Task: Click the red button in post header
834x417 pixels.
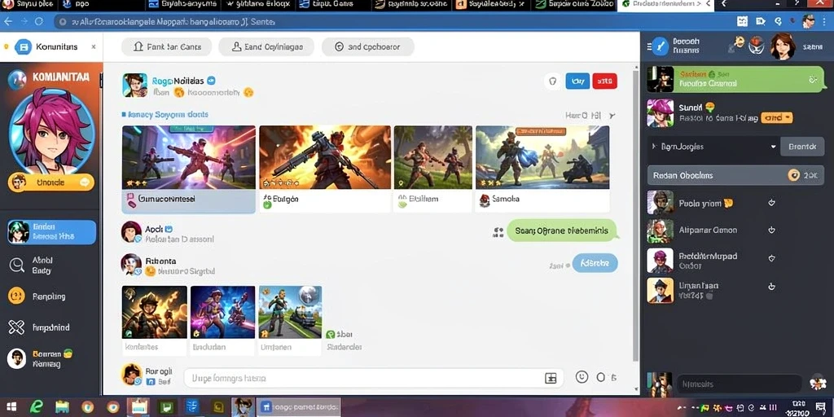Action: point(605,81)
